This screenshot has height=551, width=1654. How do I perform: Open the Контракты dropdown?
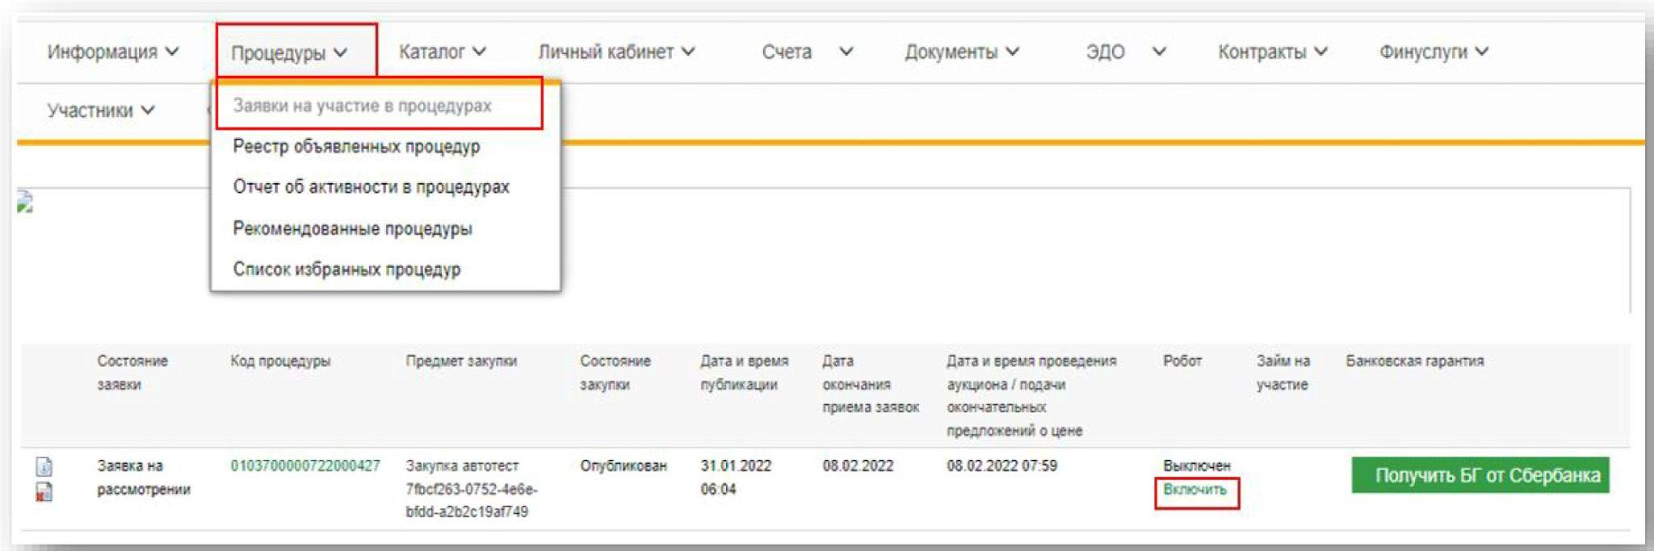(1272, 52)
